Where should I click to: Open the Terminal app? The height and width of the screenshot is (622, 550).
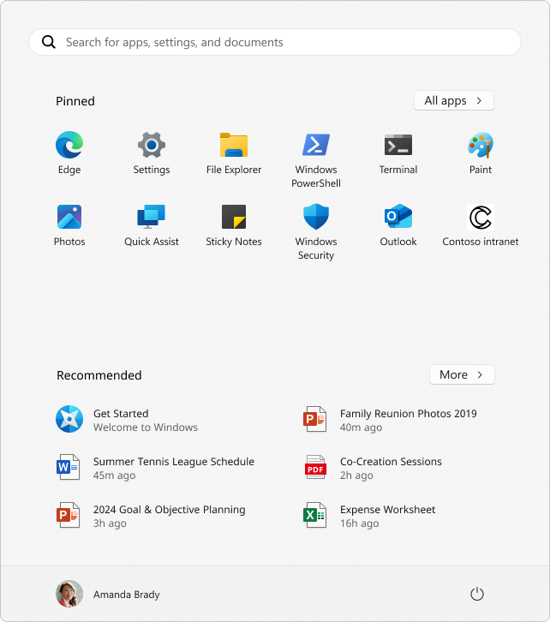[398, 146]
